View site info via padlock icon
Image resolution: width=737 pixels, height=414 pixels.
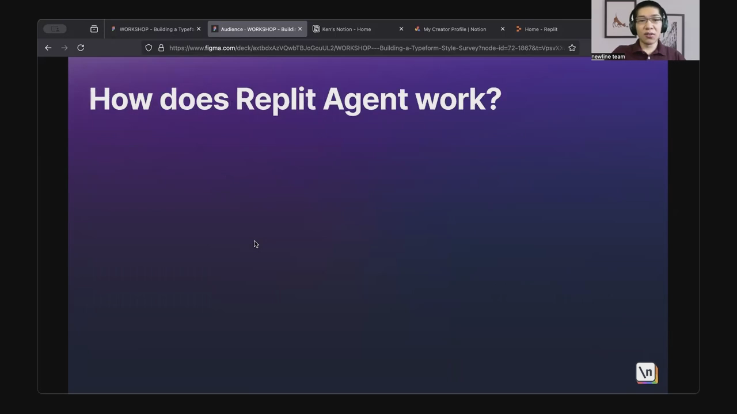pos(161,48)
